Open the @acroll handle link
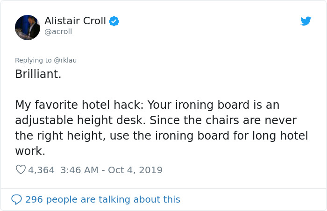327x211 pixels. click(58, 32)
